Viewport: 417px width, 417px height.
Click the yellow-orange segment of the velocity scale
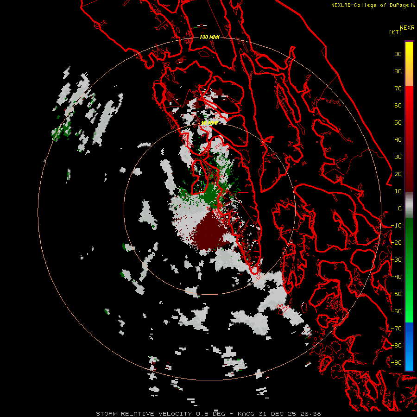click(x=409, y=64)
